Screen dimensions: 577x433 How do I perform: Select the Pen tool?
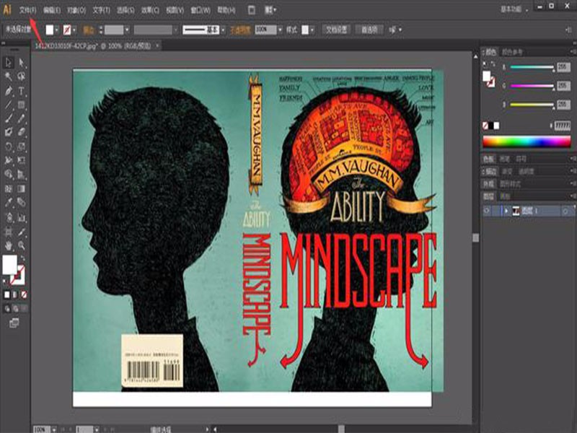coord(9,92)
